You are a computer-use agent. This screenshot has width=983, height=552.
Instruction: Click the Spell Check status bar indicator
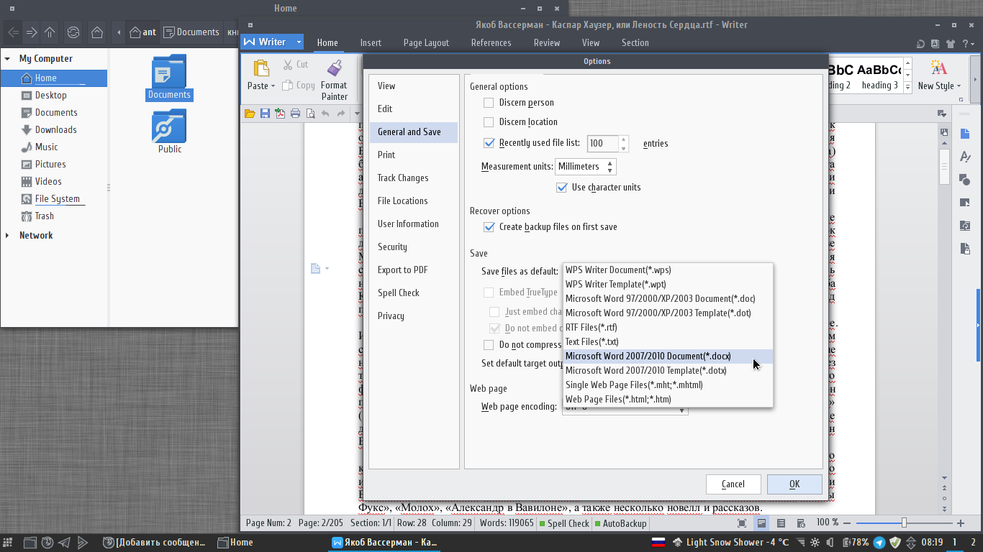point(565,523)
